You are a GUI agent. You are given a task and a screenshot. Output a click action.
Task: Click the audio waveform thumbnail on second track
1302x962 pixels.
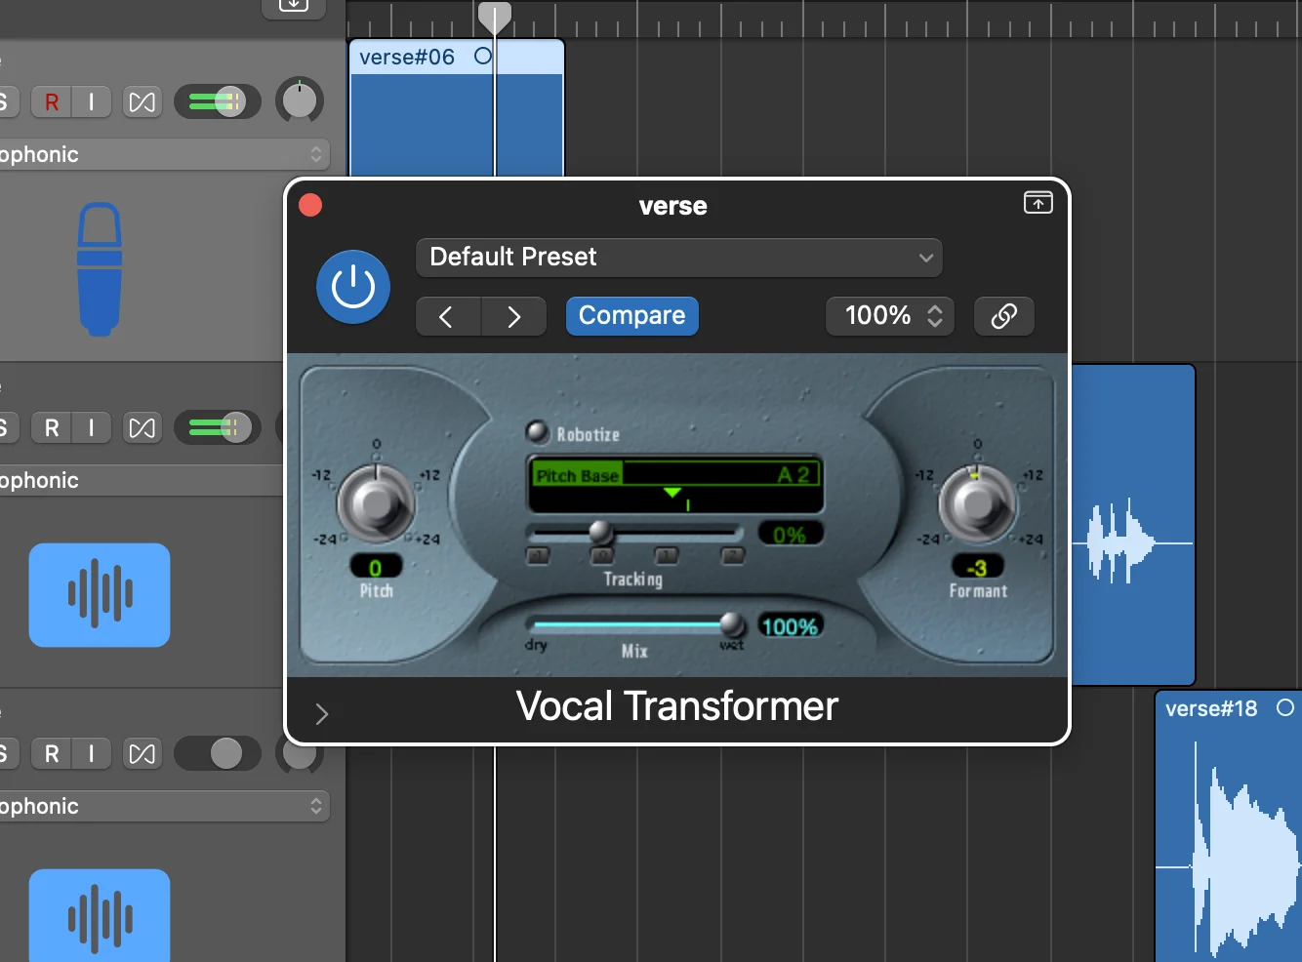tap(99, 595)
